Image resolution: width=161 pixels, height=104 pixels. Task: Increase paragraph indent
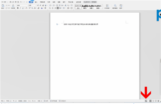60,5
